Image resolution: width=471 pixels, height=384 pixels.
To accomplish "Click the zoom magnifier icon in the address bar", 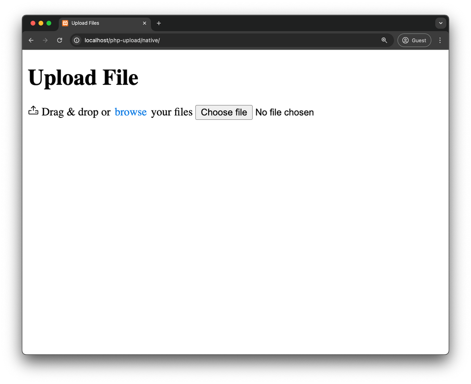I will pyautogui.click(x=384, y=40).
